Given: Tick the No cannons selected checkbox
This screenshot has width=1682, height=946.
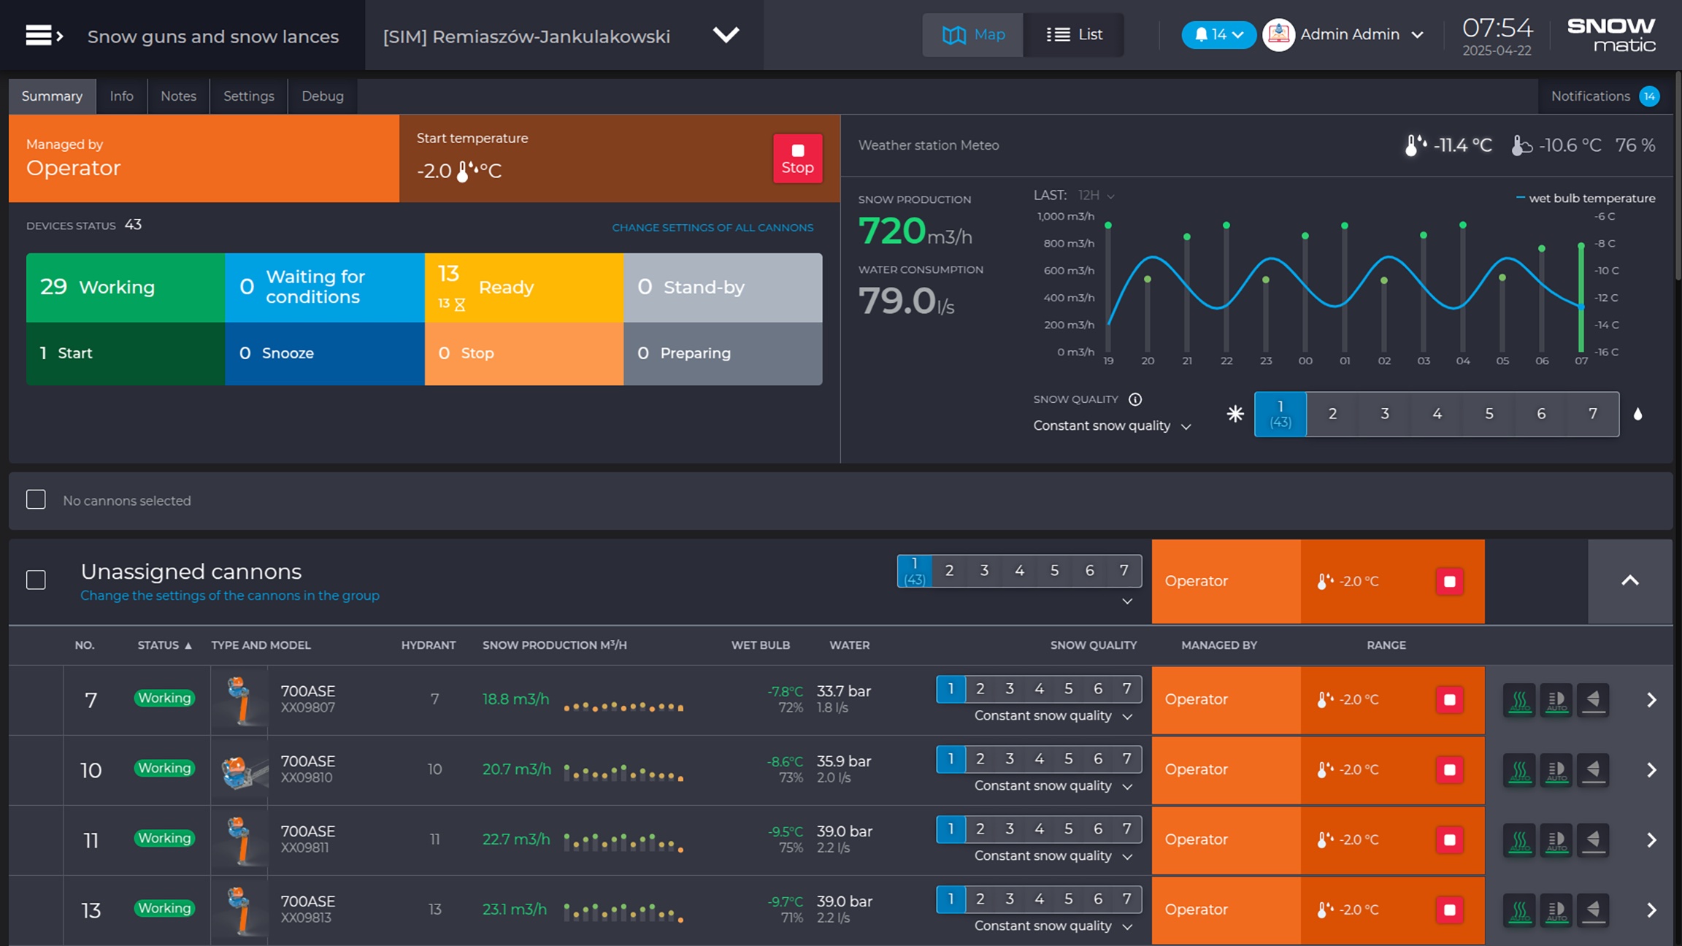Looking at the screenshot, I should (x=36, y=500).
